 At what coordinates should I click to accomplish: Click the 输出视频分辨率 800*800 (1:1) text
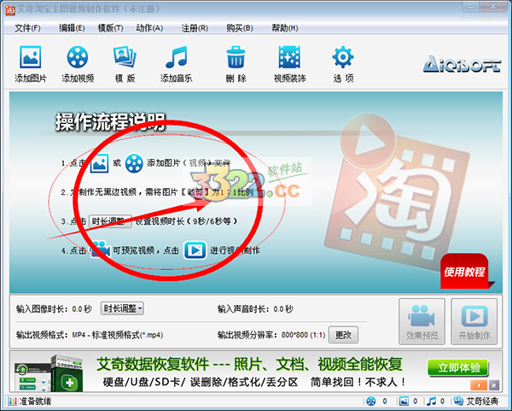(x=271, y=335)
